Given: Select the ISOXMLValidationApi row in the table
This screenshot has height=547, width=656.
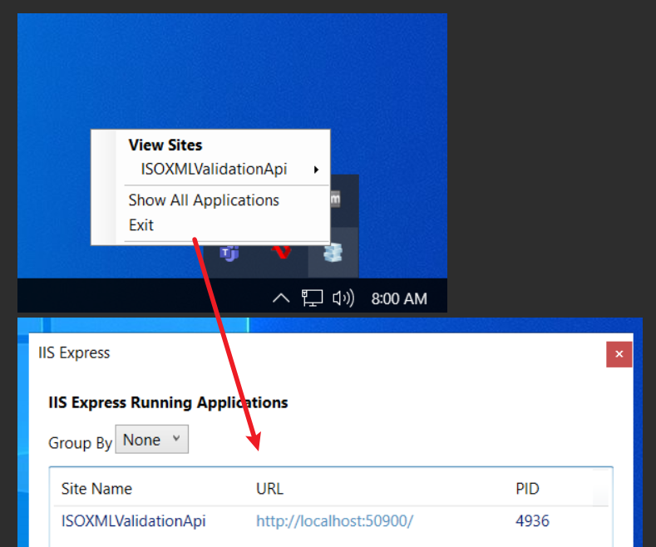Looking at the screenshot, I should click(x=331, y=520).
